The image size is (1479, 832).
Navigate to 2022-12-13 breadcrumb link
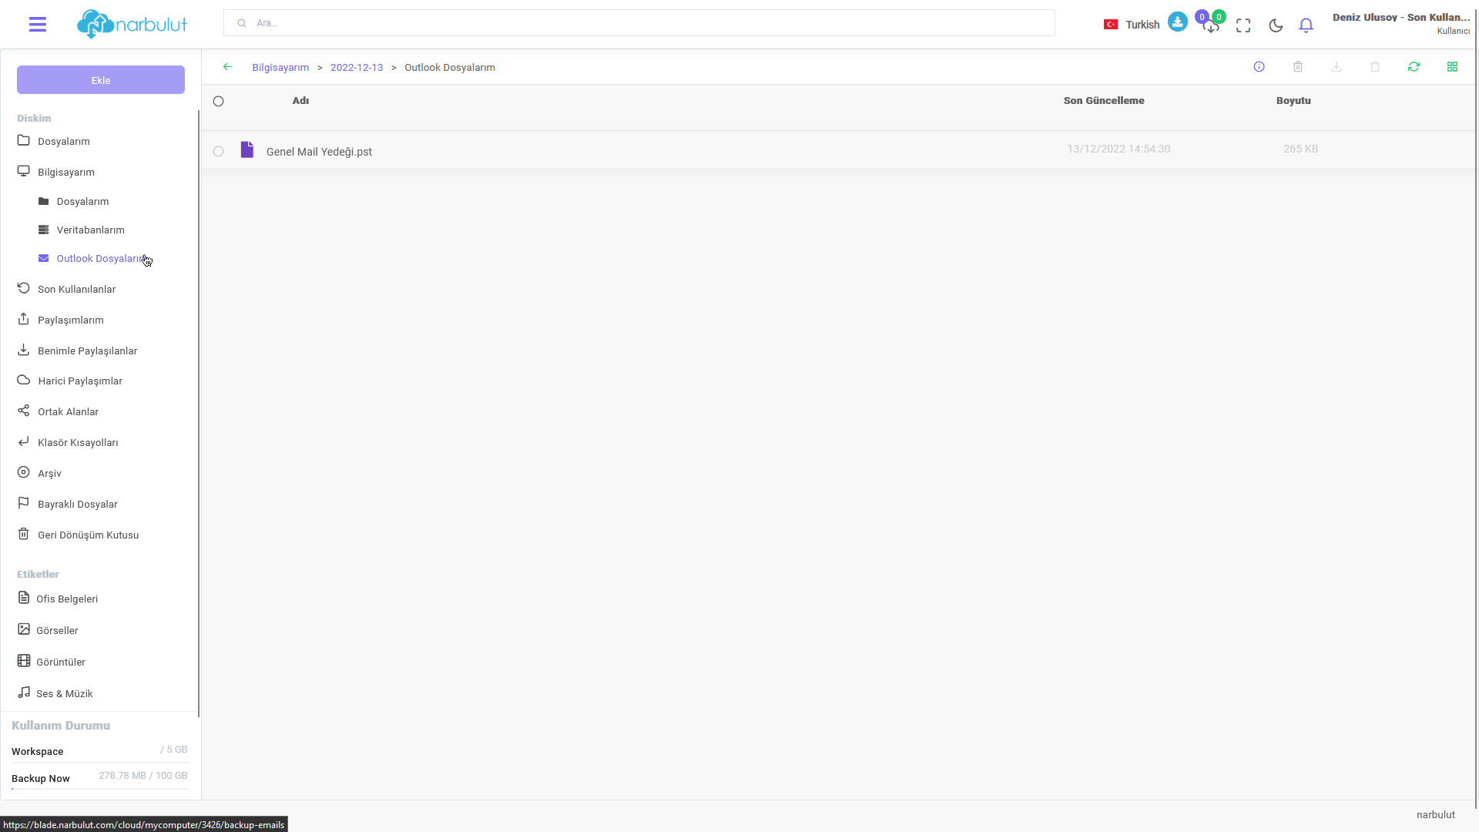pyautogui.click(x=356, y=68)
